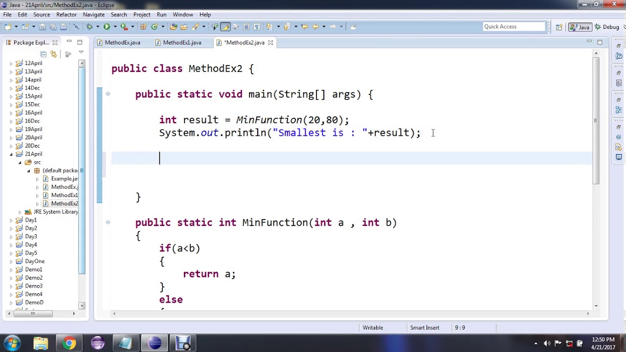Screen dimensions: 626x352
Task: Collapse All in Package Explorer
Action: click(x=44, y=54)
